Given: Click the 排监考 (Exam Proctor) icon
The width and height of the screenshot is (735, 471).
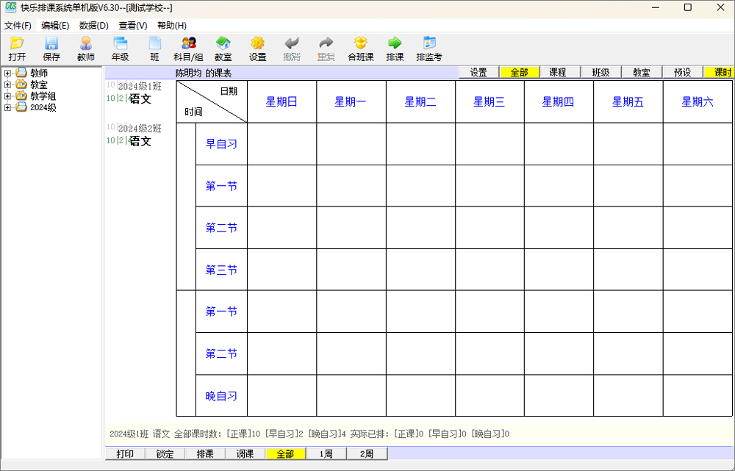Looking at the screenshot, I should (429, 48).
